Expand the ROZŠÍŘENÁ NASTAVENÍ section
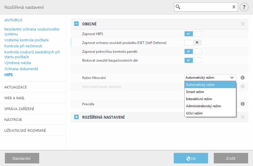 [76, 117]
